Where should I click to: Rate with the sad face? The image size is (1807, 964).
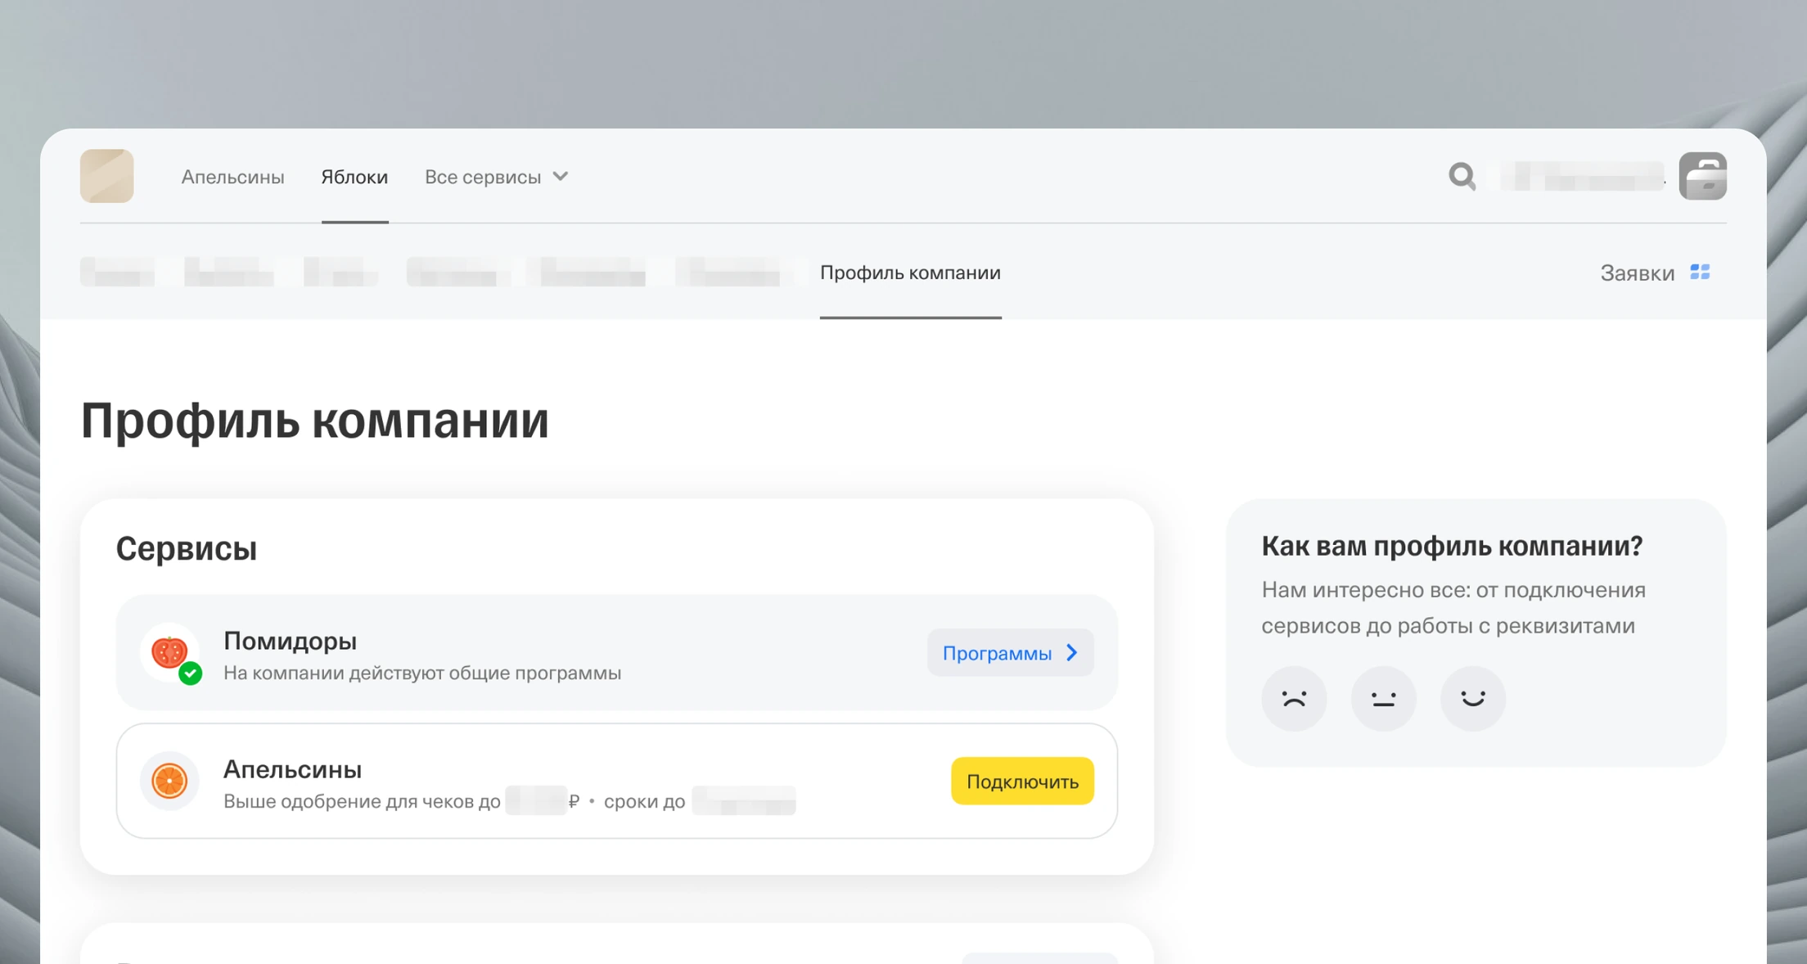pos(1294,699)
